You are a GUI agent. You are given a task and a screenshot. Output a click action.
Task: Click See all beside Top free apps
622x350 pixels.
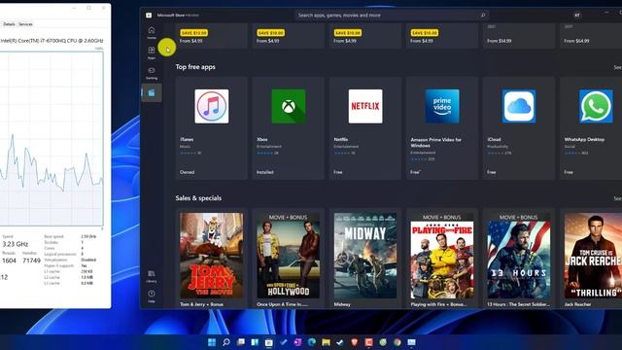[x=618, y=67]
